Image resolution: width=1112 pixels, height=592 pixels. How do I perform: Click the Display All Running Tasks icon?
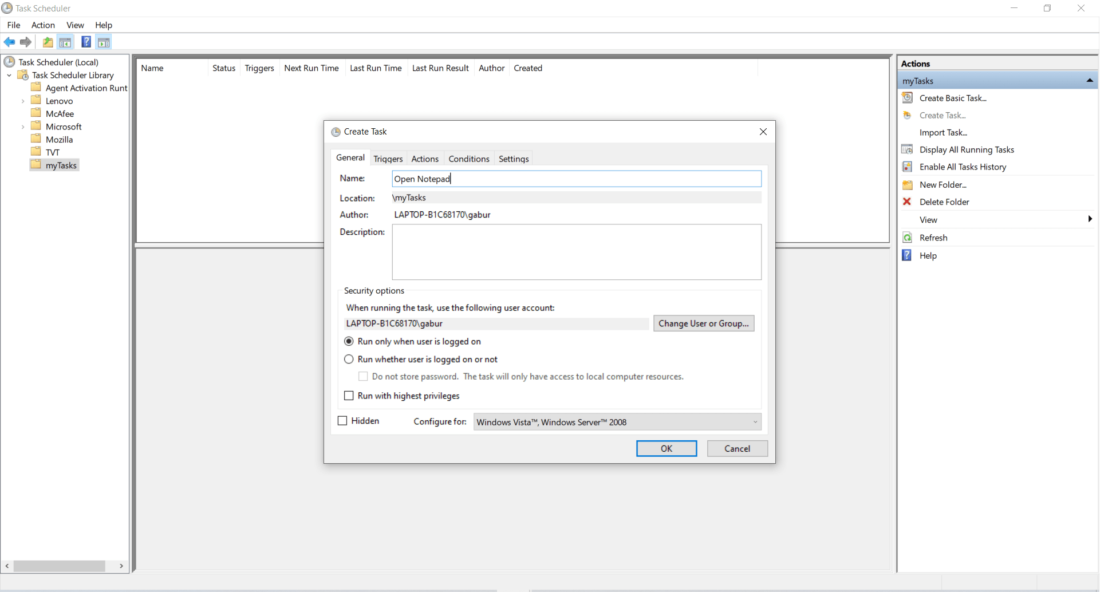908,149
